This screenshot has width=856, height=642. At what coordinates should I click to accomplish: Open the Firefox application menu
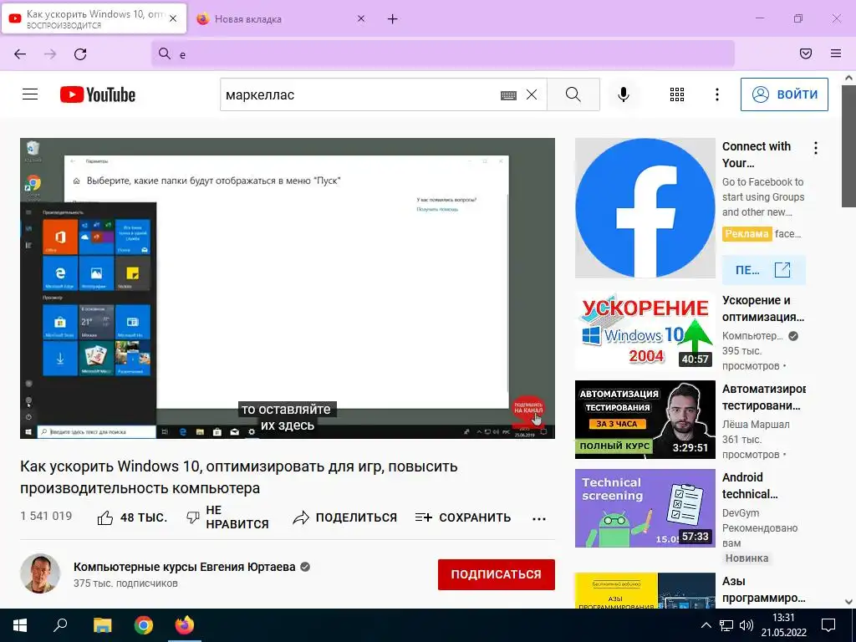point(836,53)
